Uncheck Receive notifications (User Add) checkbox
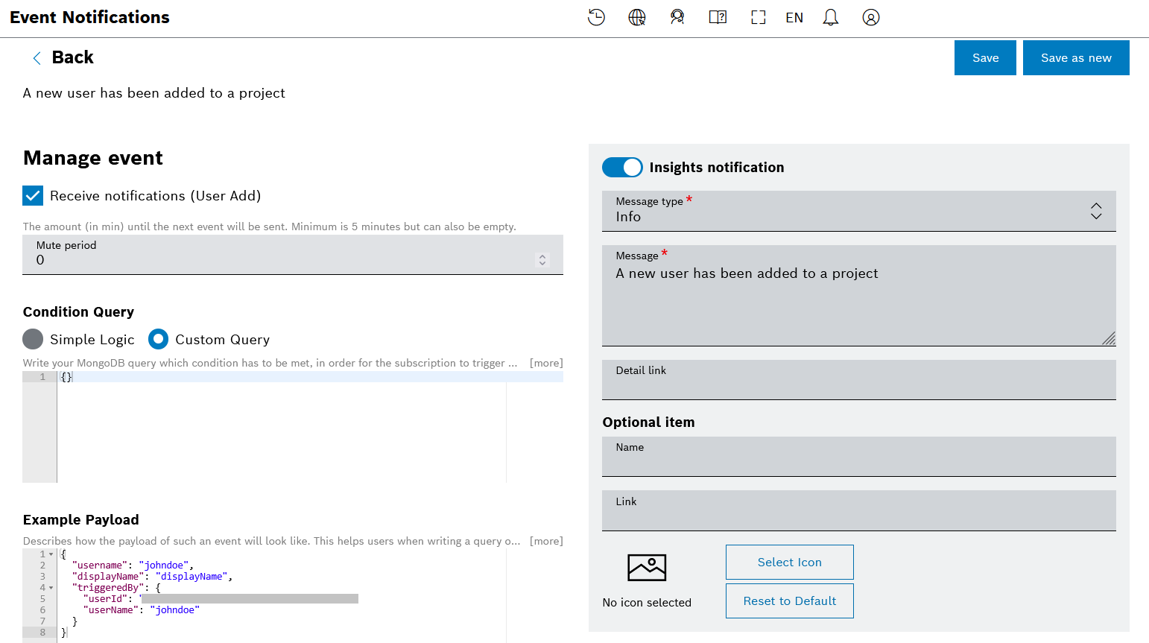1149x643 pixels. pos(33,196)
